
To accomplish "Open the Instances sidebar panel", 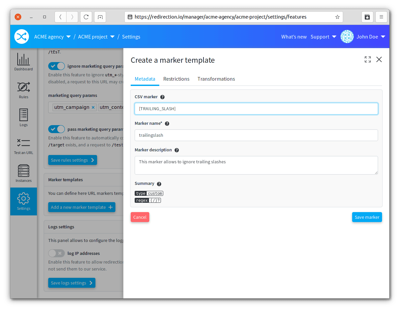I will coord(23,173).
